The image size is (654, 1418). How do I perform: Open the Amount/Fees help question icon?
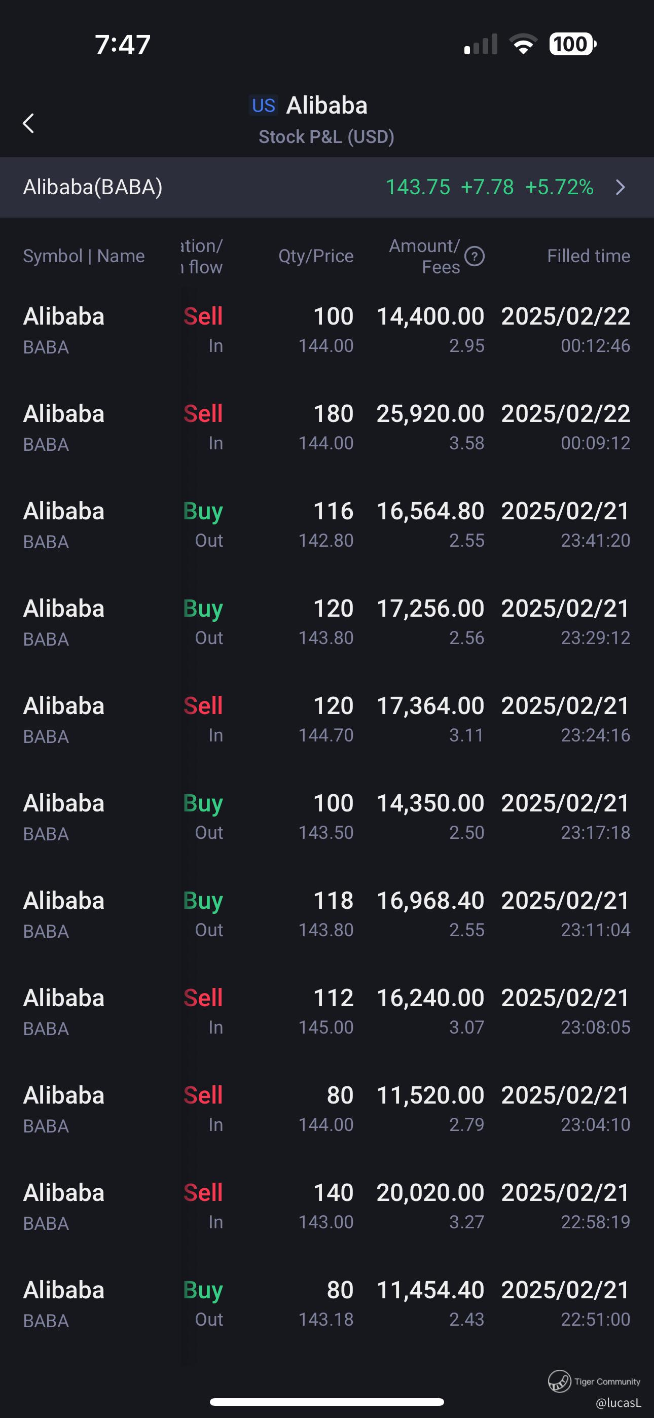pos(474,257)
